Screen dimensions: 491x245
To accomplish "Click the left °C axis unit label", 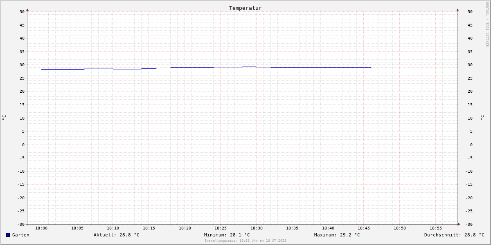I will coord(4,118).
